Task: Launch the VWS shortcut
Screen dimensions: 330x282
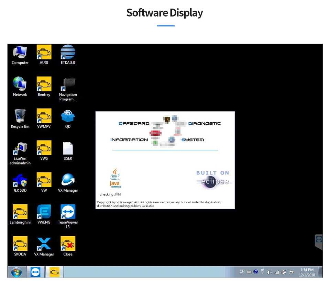Action: [44, 150]
